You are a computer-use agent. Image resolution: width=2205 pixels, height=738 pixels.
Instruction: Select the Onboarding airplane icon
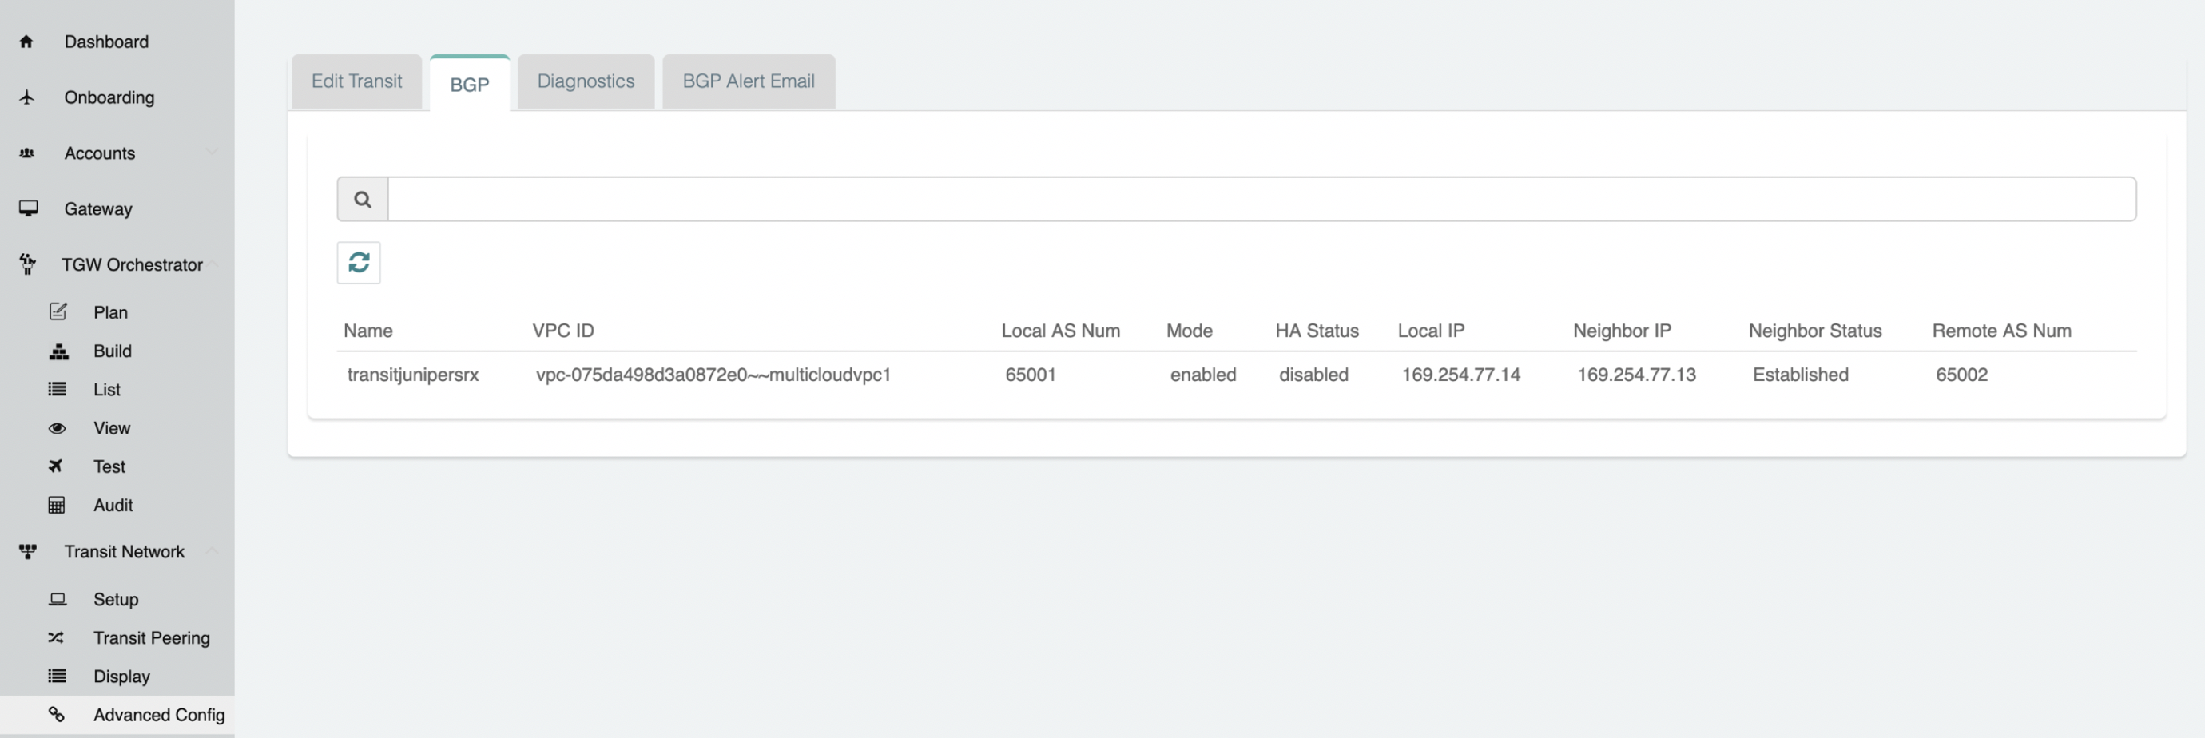coord(26,97)
